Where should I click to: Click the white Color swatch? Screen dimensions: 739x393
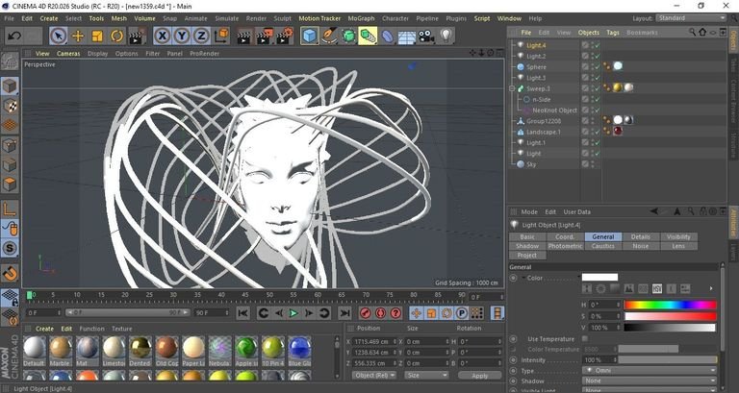tap(599, 278)
